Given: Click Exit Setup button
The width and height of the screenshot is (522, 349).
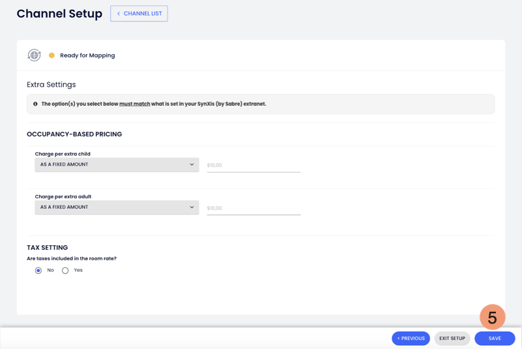Looking at the screenshot, I should [452, 339].
